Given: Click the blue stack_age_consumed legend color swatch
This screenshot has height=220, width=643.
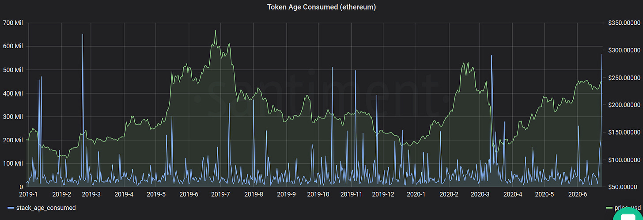Looking at the screenshot, I should pos(11,208).
